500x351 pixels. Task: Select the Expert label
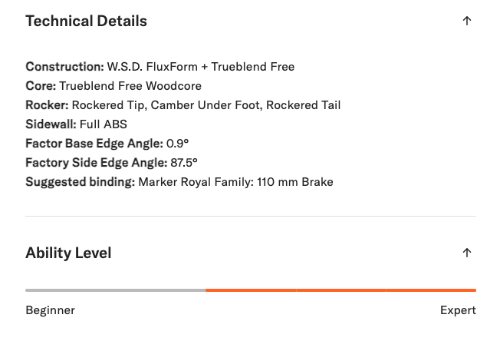pyautogui.click(x=458, y=310)
